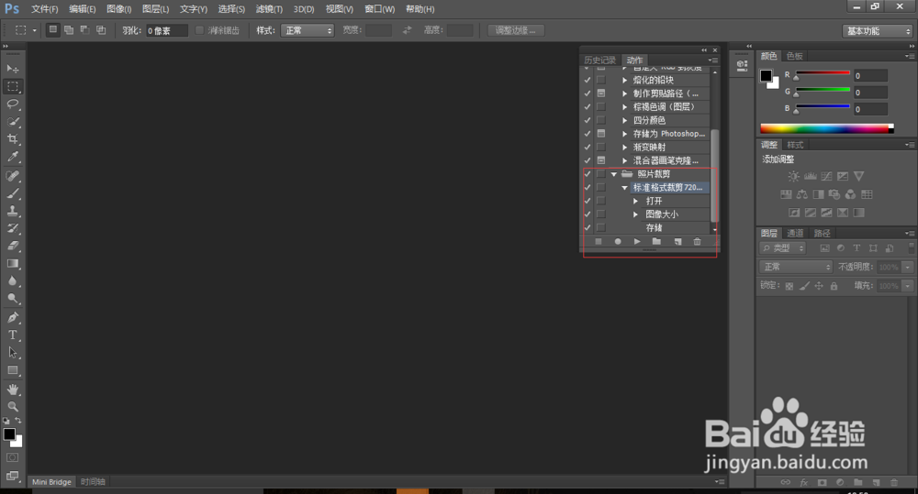Viewport: 918px width, 494px height.
Task: Click the 羽化 feather input field
Action: click(167, 30)
